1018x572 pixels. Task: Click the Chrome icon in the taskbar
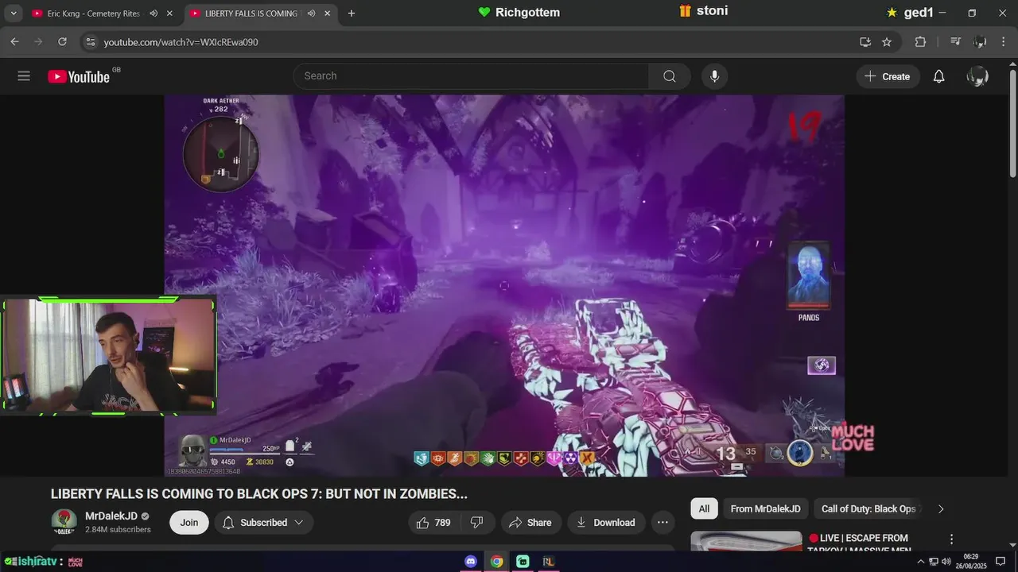tap(496, 562)
